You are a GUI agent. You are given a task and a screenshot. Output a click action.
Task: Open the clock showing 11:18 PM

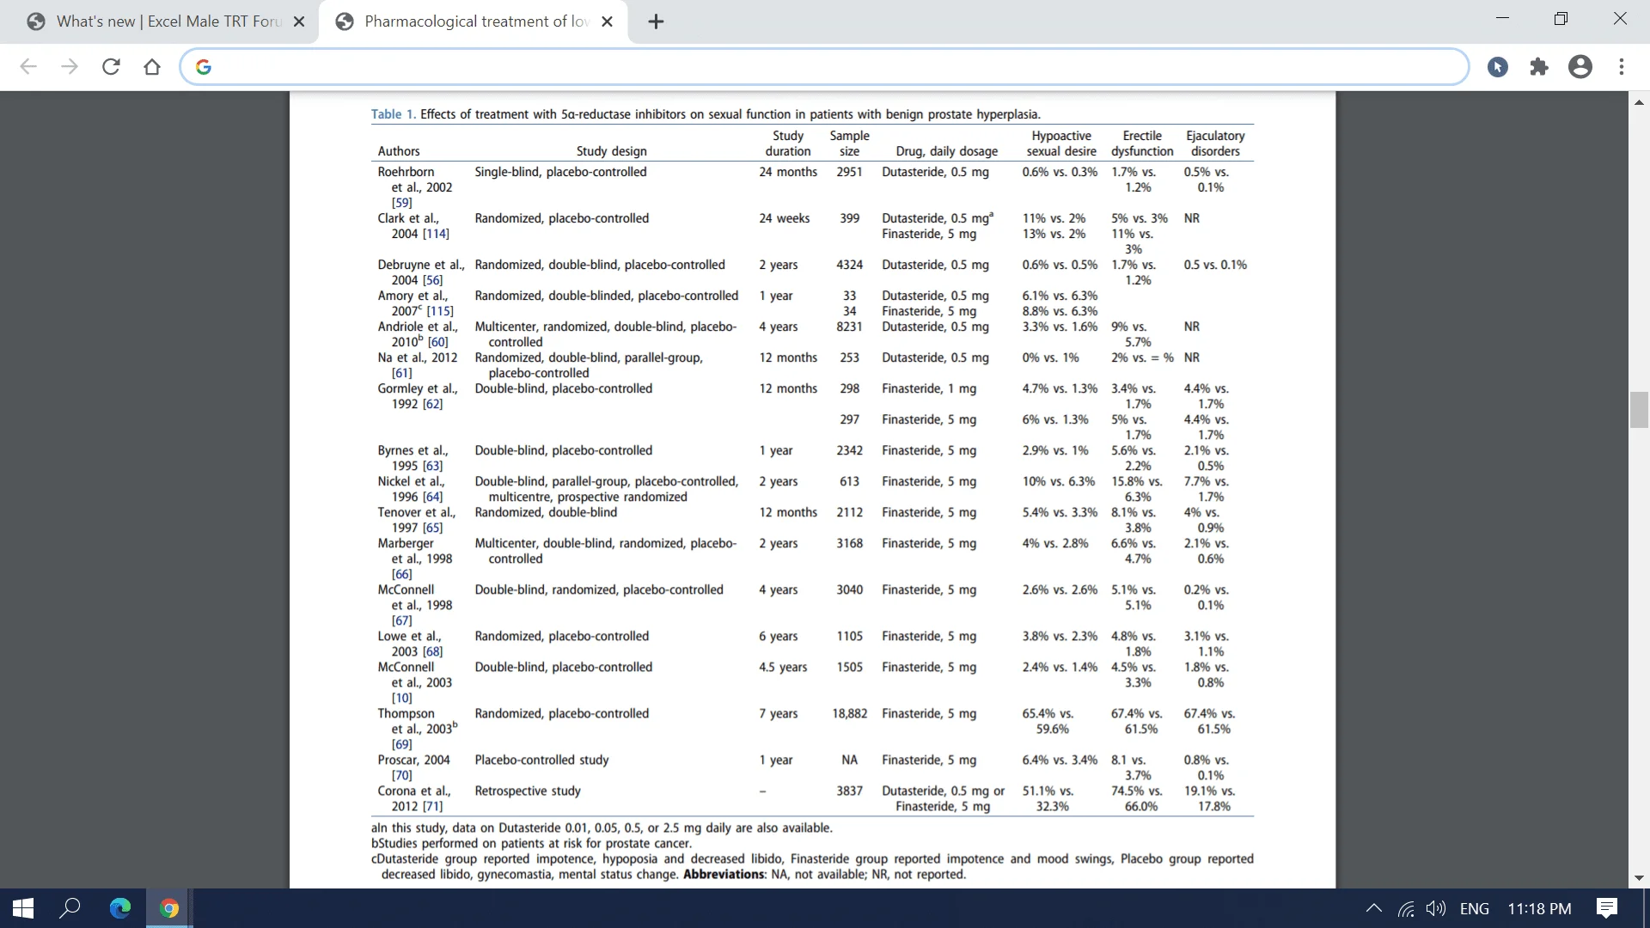[1539, 909]
